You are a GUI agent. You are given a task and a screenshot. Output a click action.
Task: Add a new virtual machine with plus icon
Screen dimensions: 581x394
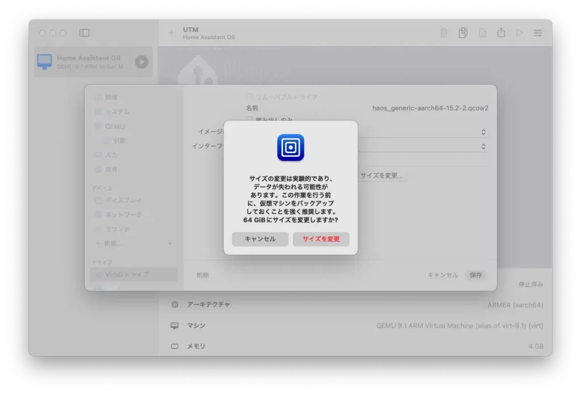click(171, 33)
